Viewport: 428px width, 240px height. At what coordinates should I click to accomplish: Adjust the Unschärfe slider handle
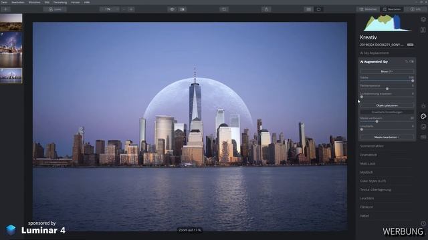(x=362, y=129)
